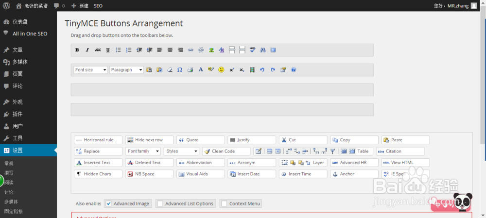This screenshot has width=486, height=218.
Task: Click the unlink broken chain icon
Action: pyautogui.click(x=201, y=50)
